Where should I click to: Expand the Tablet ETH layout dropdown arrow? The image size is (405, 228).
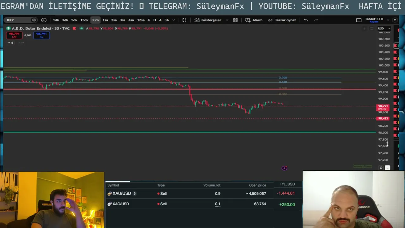click(388, 20)
